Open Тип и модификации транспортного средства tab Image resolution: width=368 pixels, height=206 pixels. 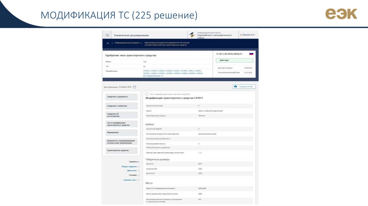[x=121, y=124]
